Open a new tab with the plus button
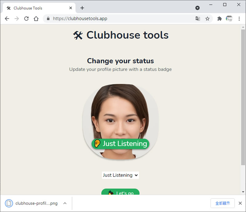Viewport: 246px width, 212px height. [82, 8]
